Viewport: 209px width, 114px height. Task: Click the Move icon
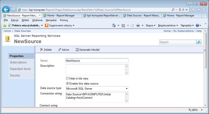point(59,50)
